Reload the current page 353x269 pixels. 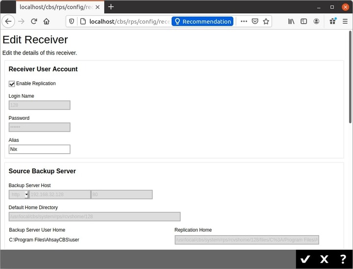[34, 22]
